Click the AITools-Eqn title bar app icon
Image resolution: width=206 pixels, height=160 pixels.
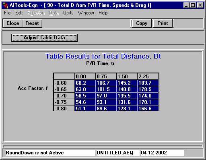pyautogui.click(x=6, y=5)
